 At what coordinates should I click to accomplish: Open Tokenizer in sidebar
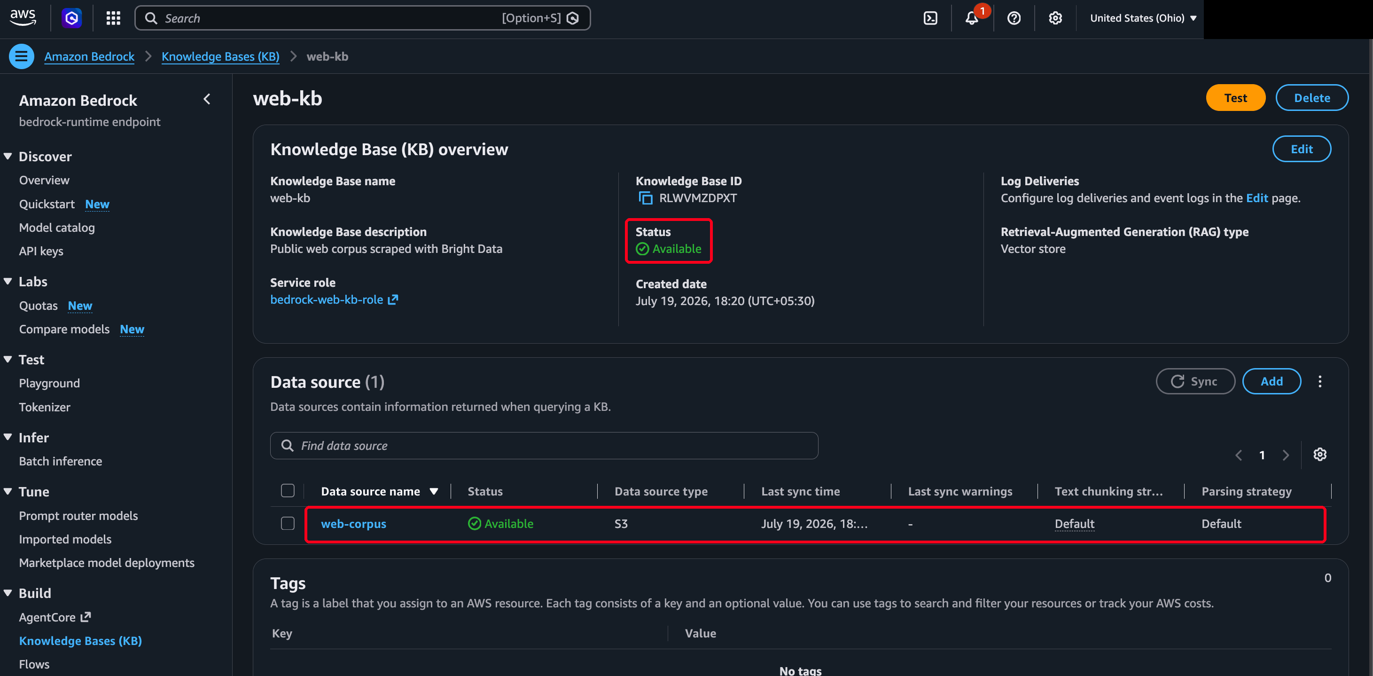(45, 407)
